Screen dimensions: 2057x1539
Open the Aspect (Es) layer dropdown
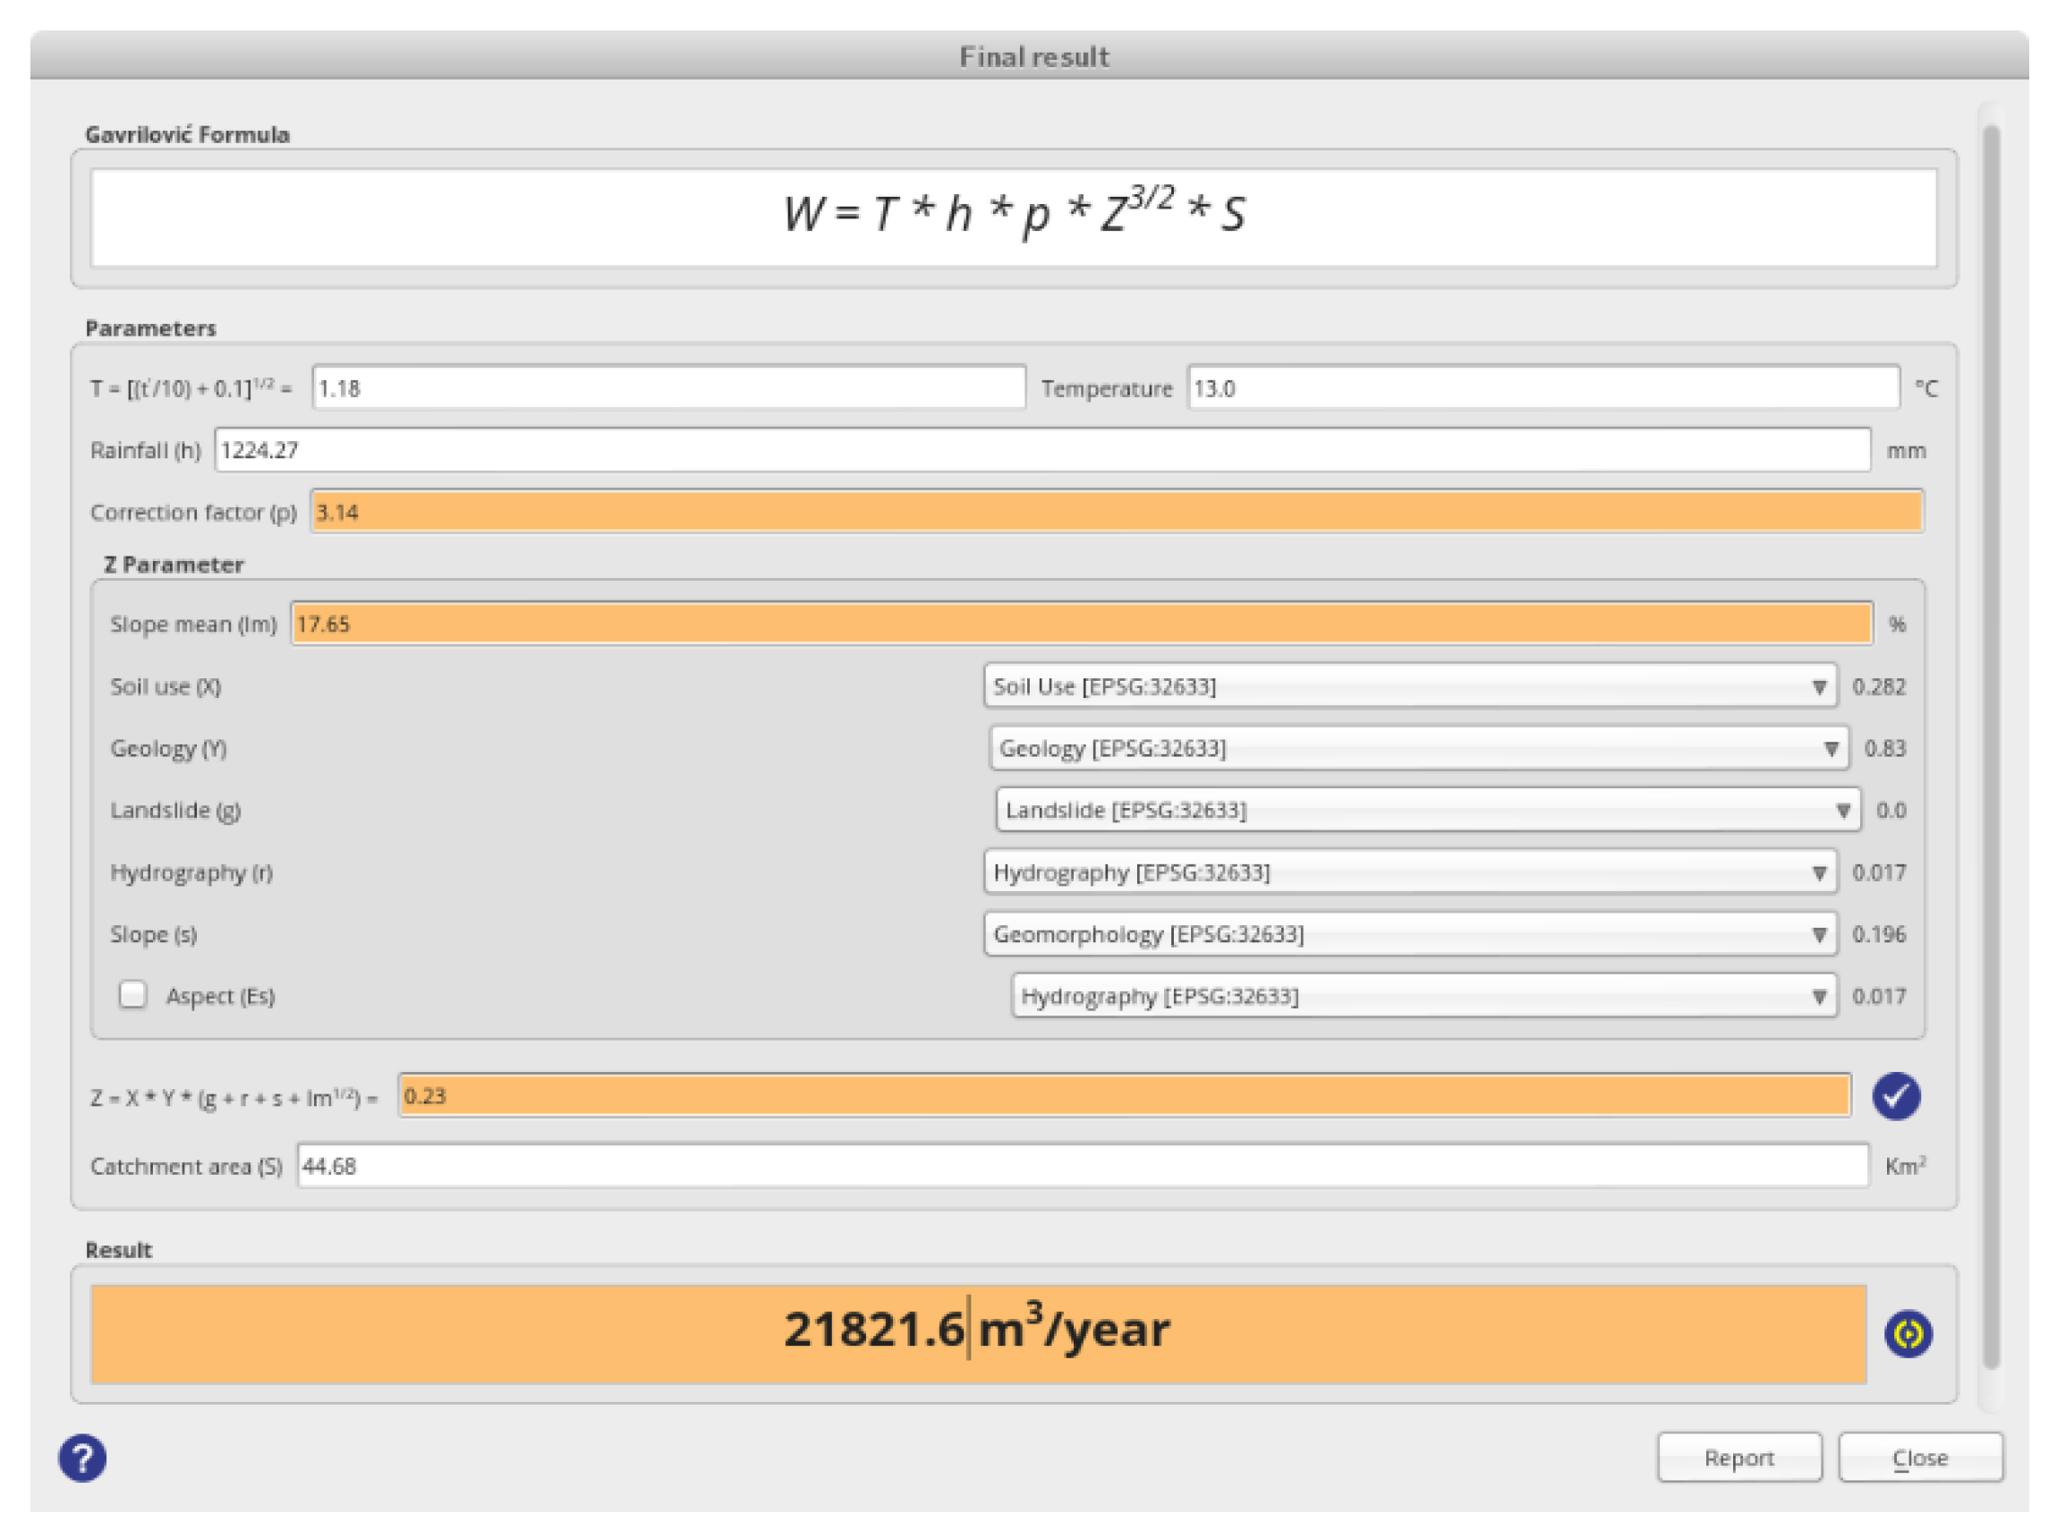(1424, 996)
